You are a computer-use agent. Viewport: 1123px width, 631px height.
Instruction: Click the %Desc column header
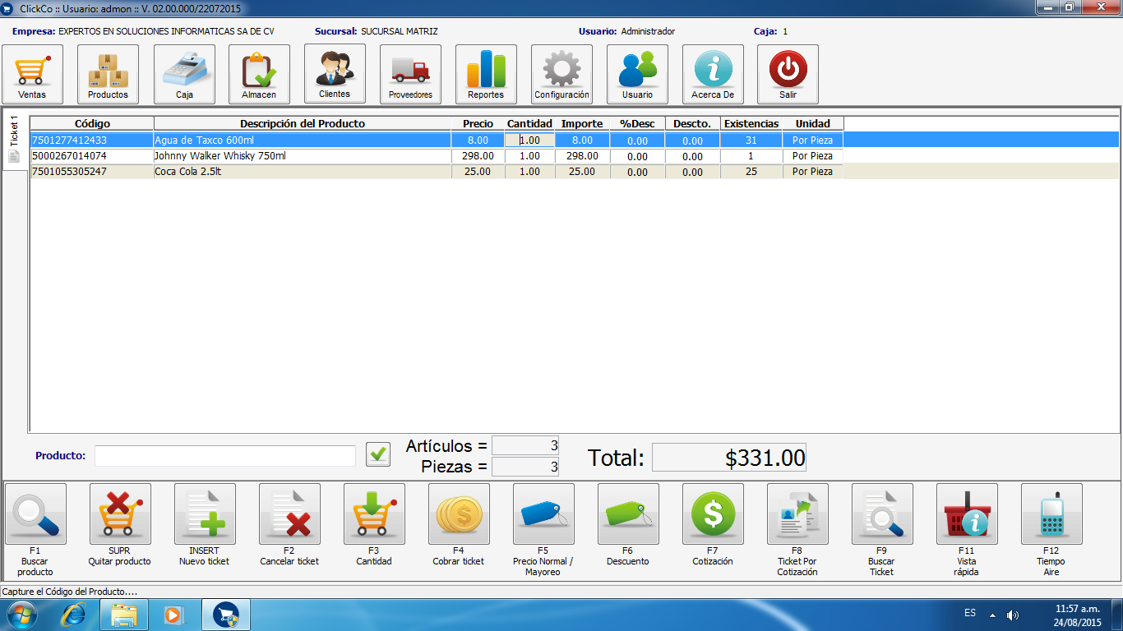(637, 123)
